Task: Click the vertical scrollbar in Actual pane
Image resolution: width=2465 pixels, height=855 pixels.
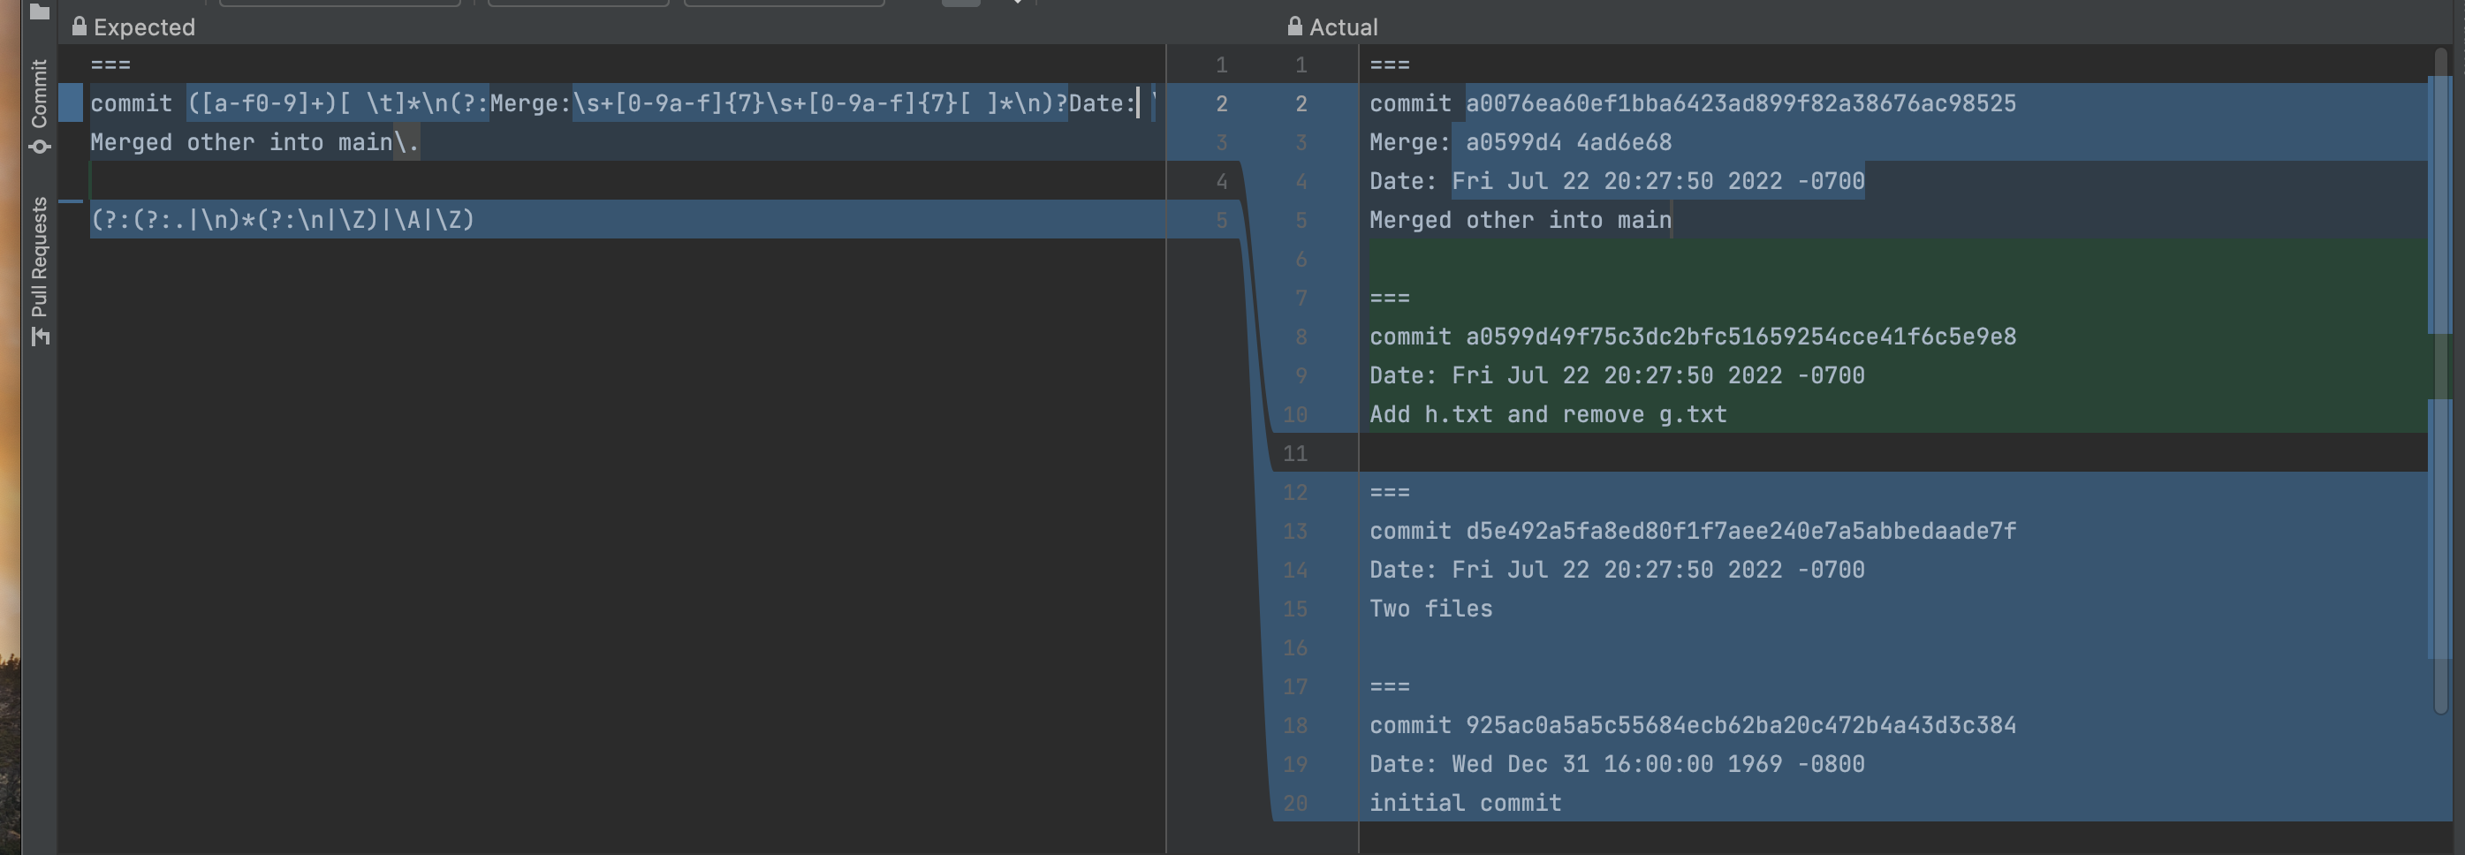Action: pyautogui.click(x=2441, y=382)
